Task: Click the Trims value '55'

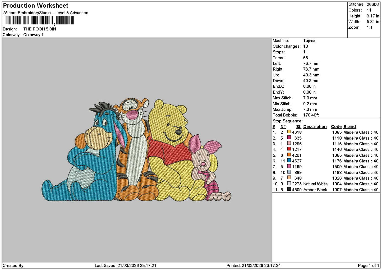Action: point(306,58)
